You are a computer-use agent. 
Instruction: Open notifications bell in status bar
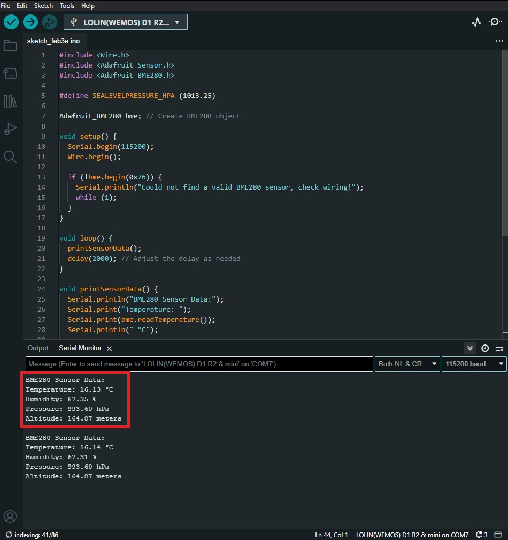pyautogui.click(x=482, y=535)
